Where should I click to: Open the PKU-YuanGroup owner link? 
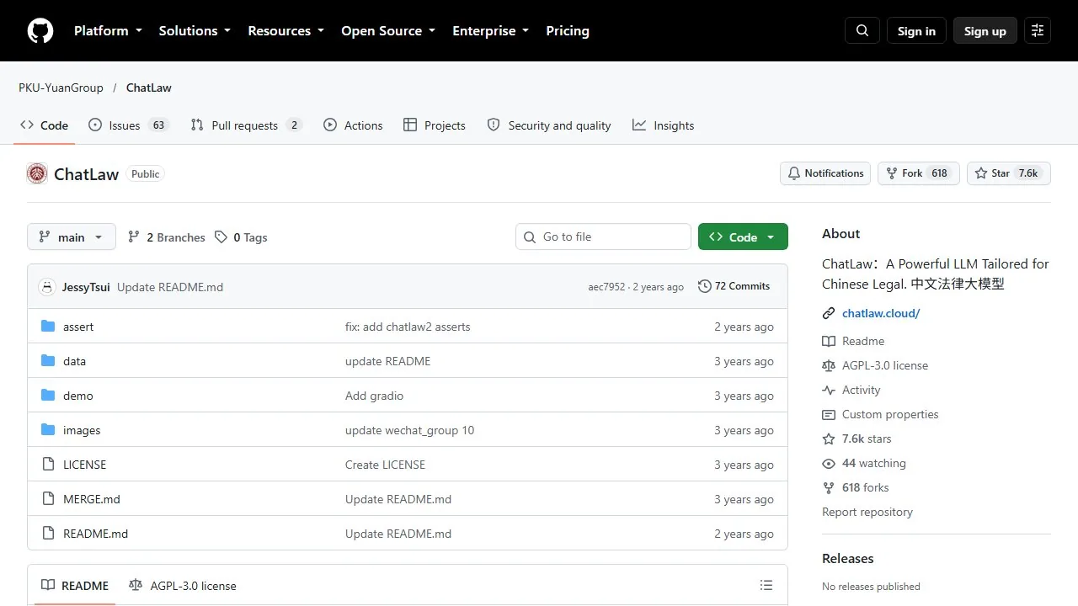tap(61, 88)
